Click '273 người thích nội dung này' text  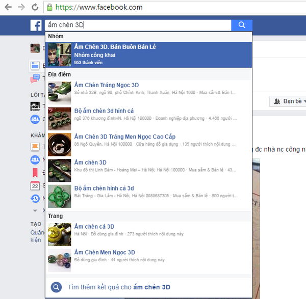[156, 234]
